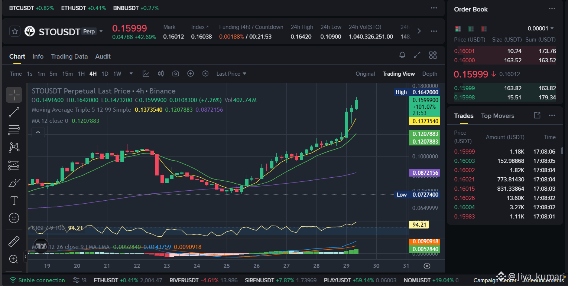Open the ticker bar settings sliders icon
The height and width of the screenshot is (286, 568).
click(76, 280)
